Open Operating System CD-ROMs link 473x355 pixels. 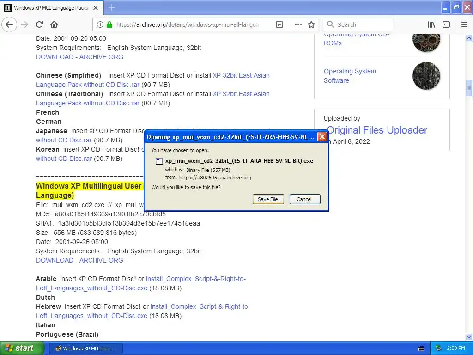pos(333,43)
